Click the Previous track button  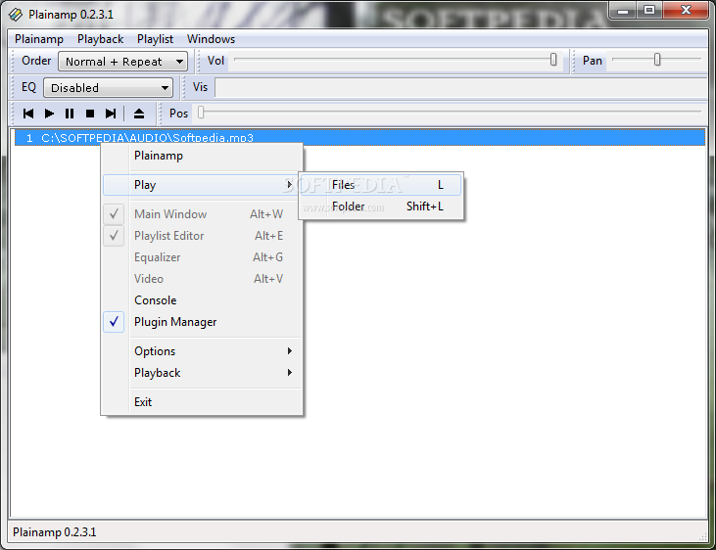pos(28,114)
